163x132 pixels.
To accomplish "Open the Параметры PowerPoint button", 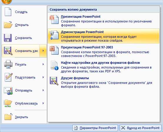I will pos(95,128).
